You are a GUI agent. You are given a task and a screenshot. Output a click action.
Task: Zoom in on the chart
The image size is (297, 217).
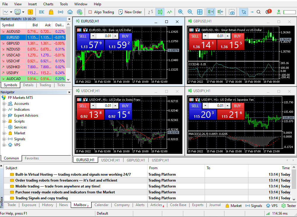pos(181,12)
